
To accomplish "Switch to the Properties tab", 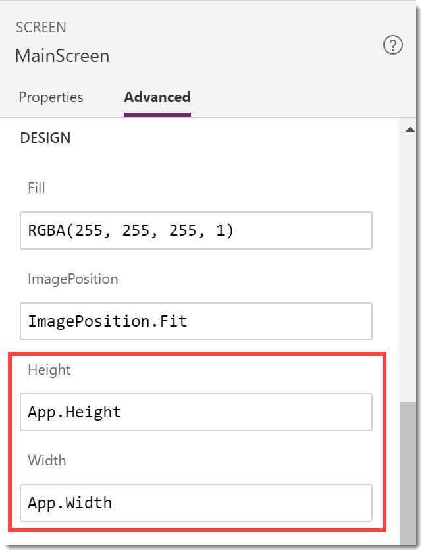I will (x=51, y=97).
